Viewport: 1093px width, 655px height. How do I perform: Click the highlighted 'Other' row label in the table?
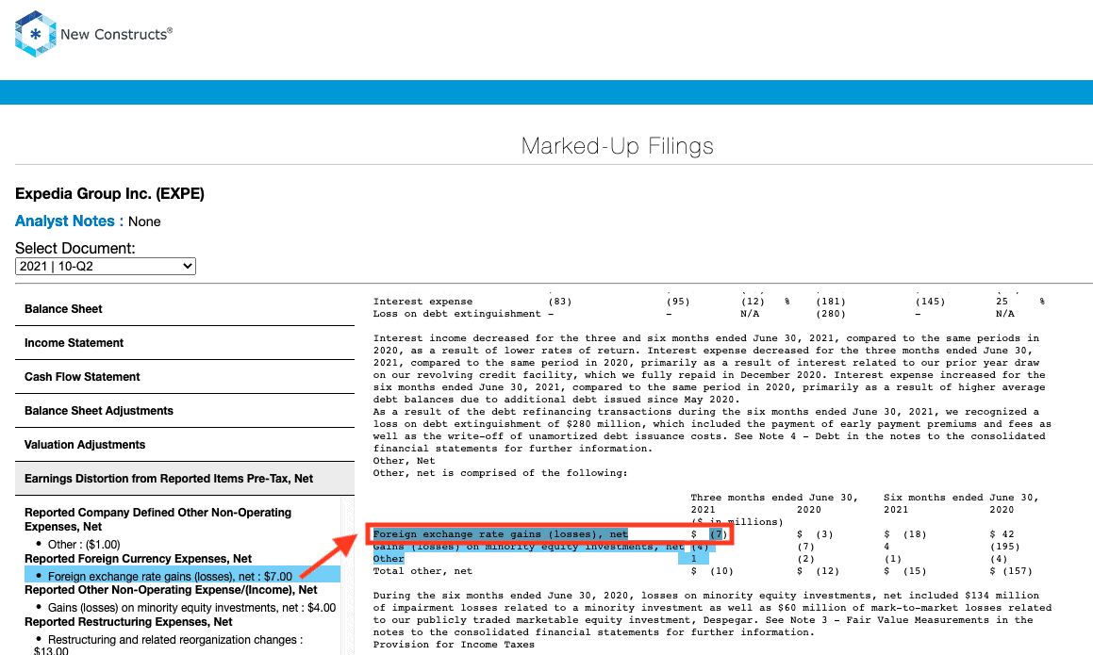[x=389, y=559]
